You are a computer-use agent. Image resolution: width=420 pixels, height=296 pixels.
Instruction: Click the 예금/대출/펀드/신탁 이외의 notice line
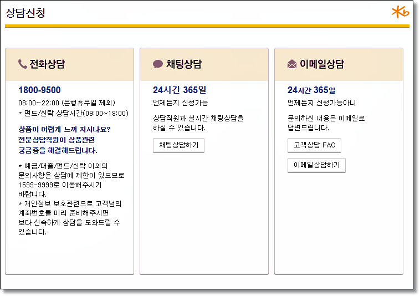click(63, 166)
